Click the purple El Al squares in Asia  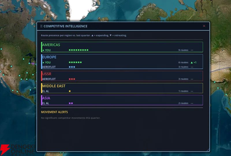pos(71,103)
